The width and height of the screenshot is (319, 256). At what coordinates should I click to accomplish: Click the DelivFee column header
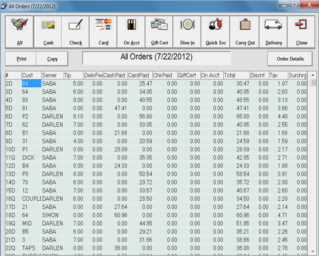93,75
